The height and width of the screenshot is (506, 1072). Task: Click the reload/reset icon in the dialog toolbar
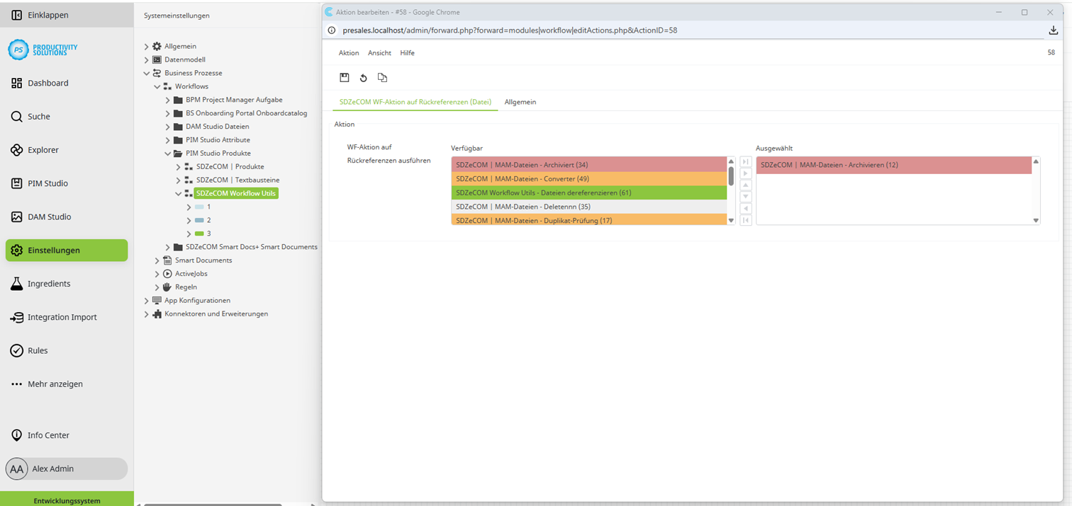[x=364, y=78]
